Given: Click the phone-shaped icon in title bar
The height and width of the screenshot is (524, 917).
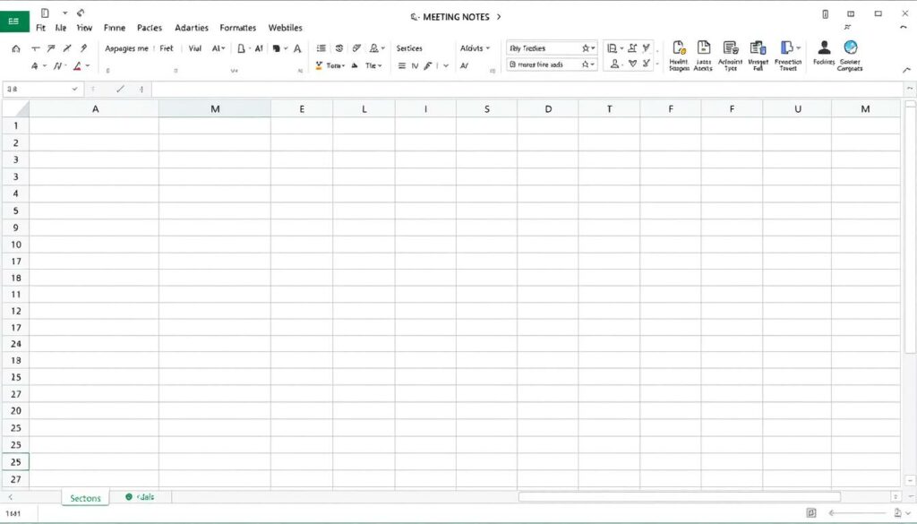Looking at the screenshot, I should point(825,14).
